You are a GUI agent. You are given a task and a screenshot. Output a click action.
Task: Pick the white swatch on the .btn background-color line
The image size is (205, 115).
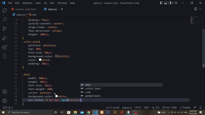click(56, 96)
